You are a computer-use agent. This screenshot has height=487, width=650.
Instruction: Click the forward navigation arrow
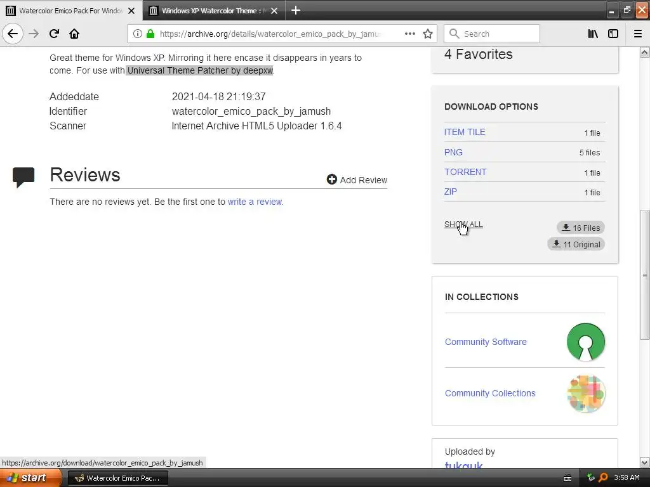[x=34, y=34]
